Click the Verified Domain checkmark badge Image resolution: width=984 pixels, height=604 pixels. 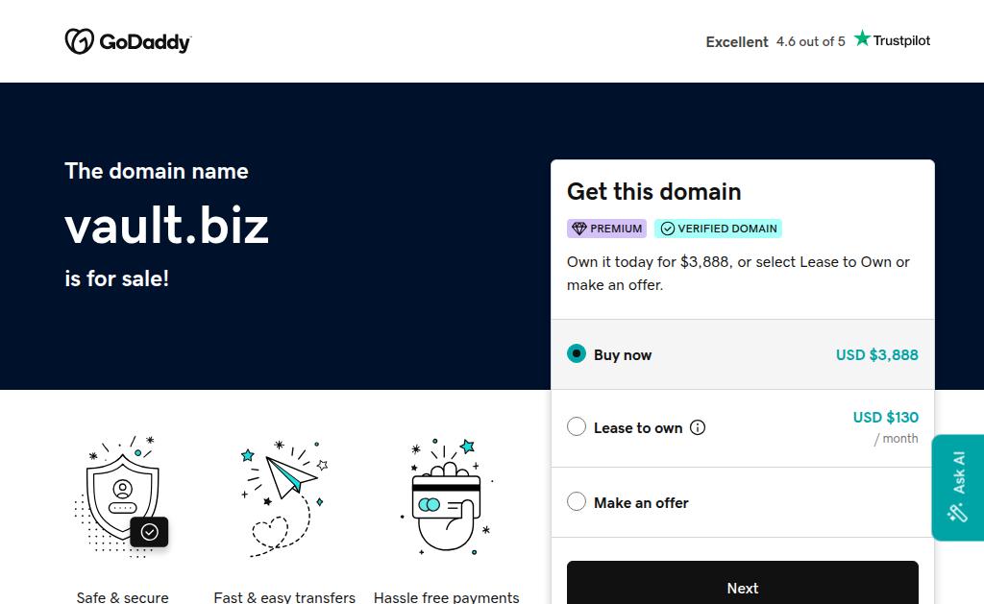point(718,229)
